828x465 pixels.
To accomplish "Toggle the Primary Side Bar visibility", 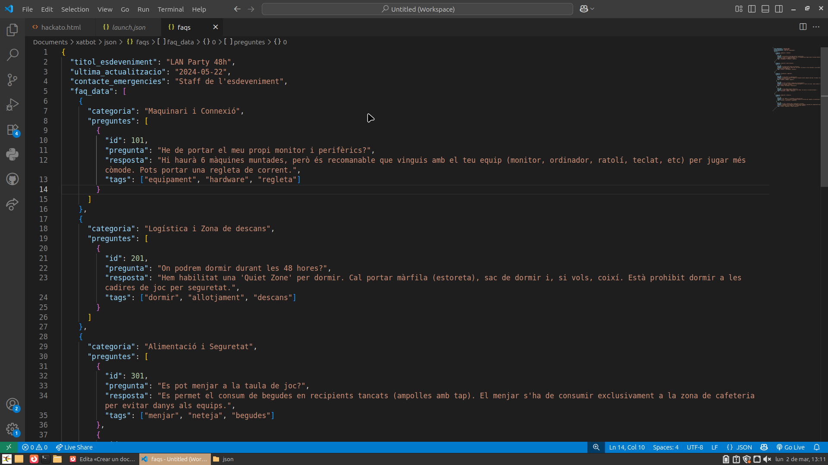I will [x=752, y=9].
